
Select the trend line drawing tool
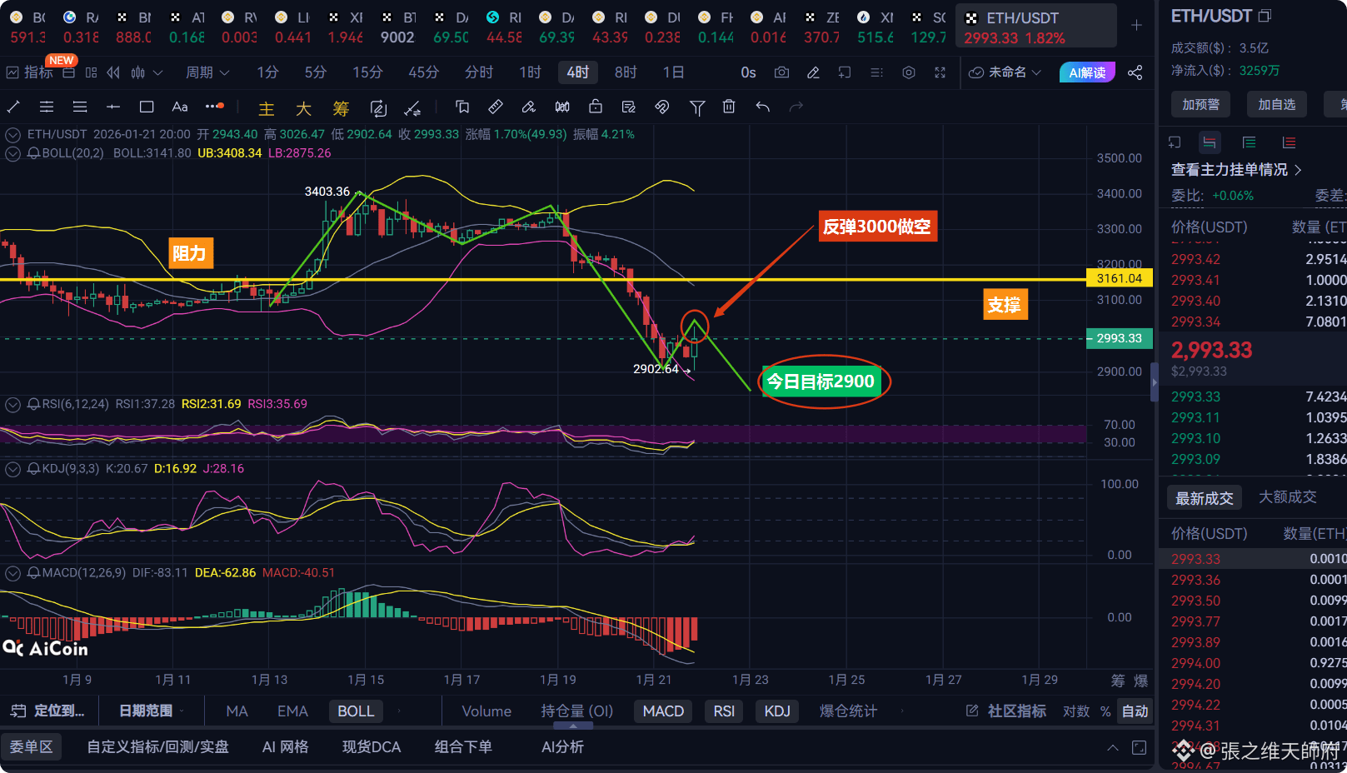pos(13,107)
